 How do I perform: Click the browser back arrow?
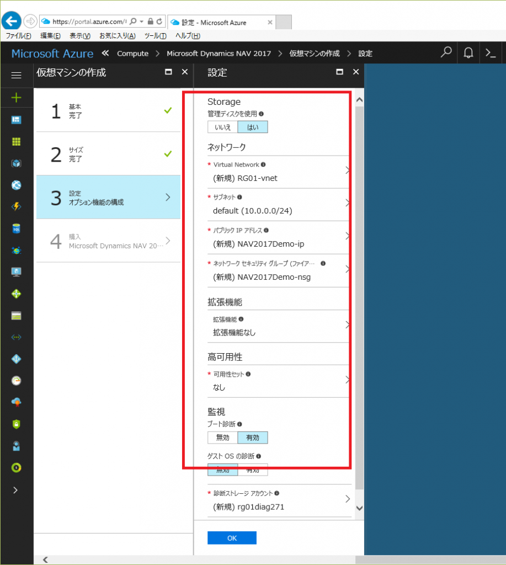[x=11, y=22]
